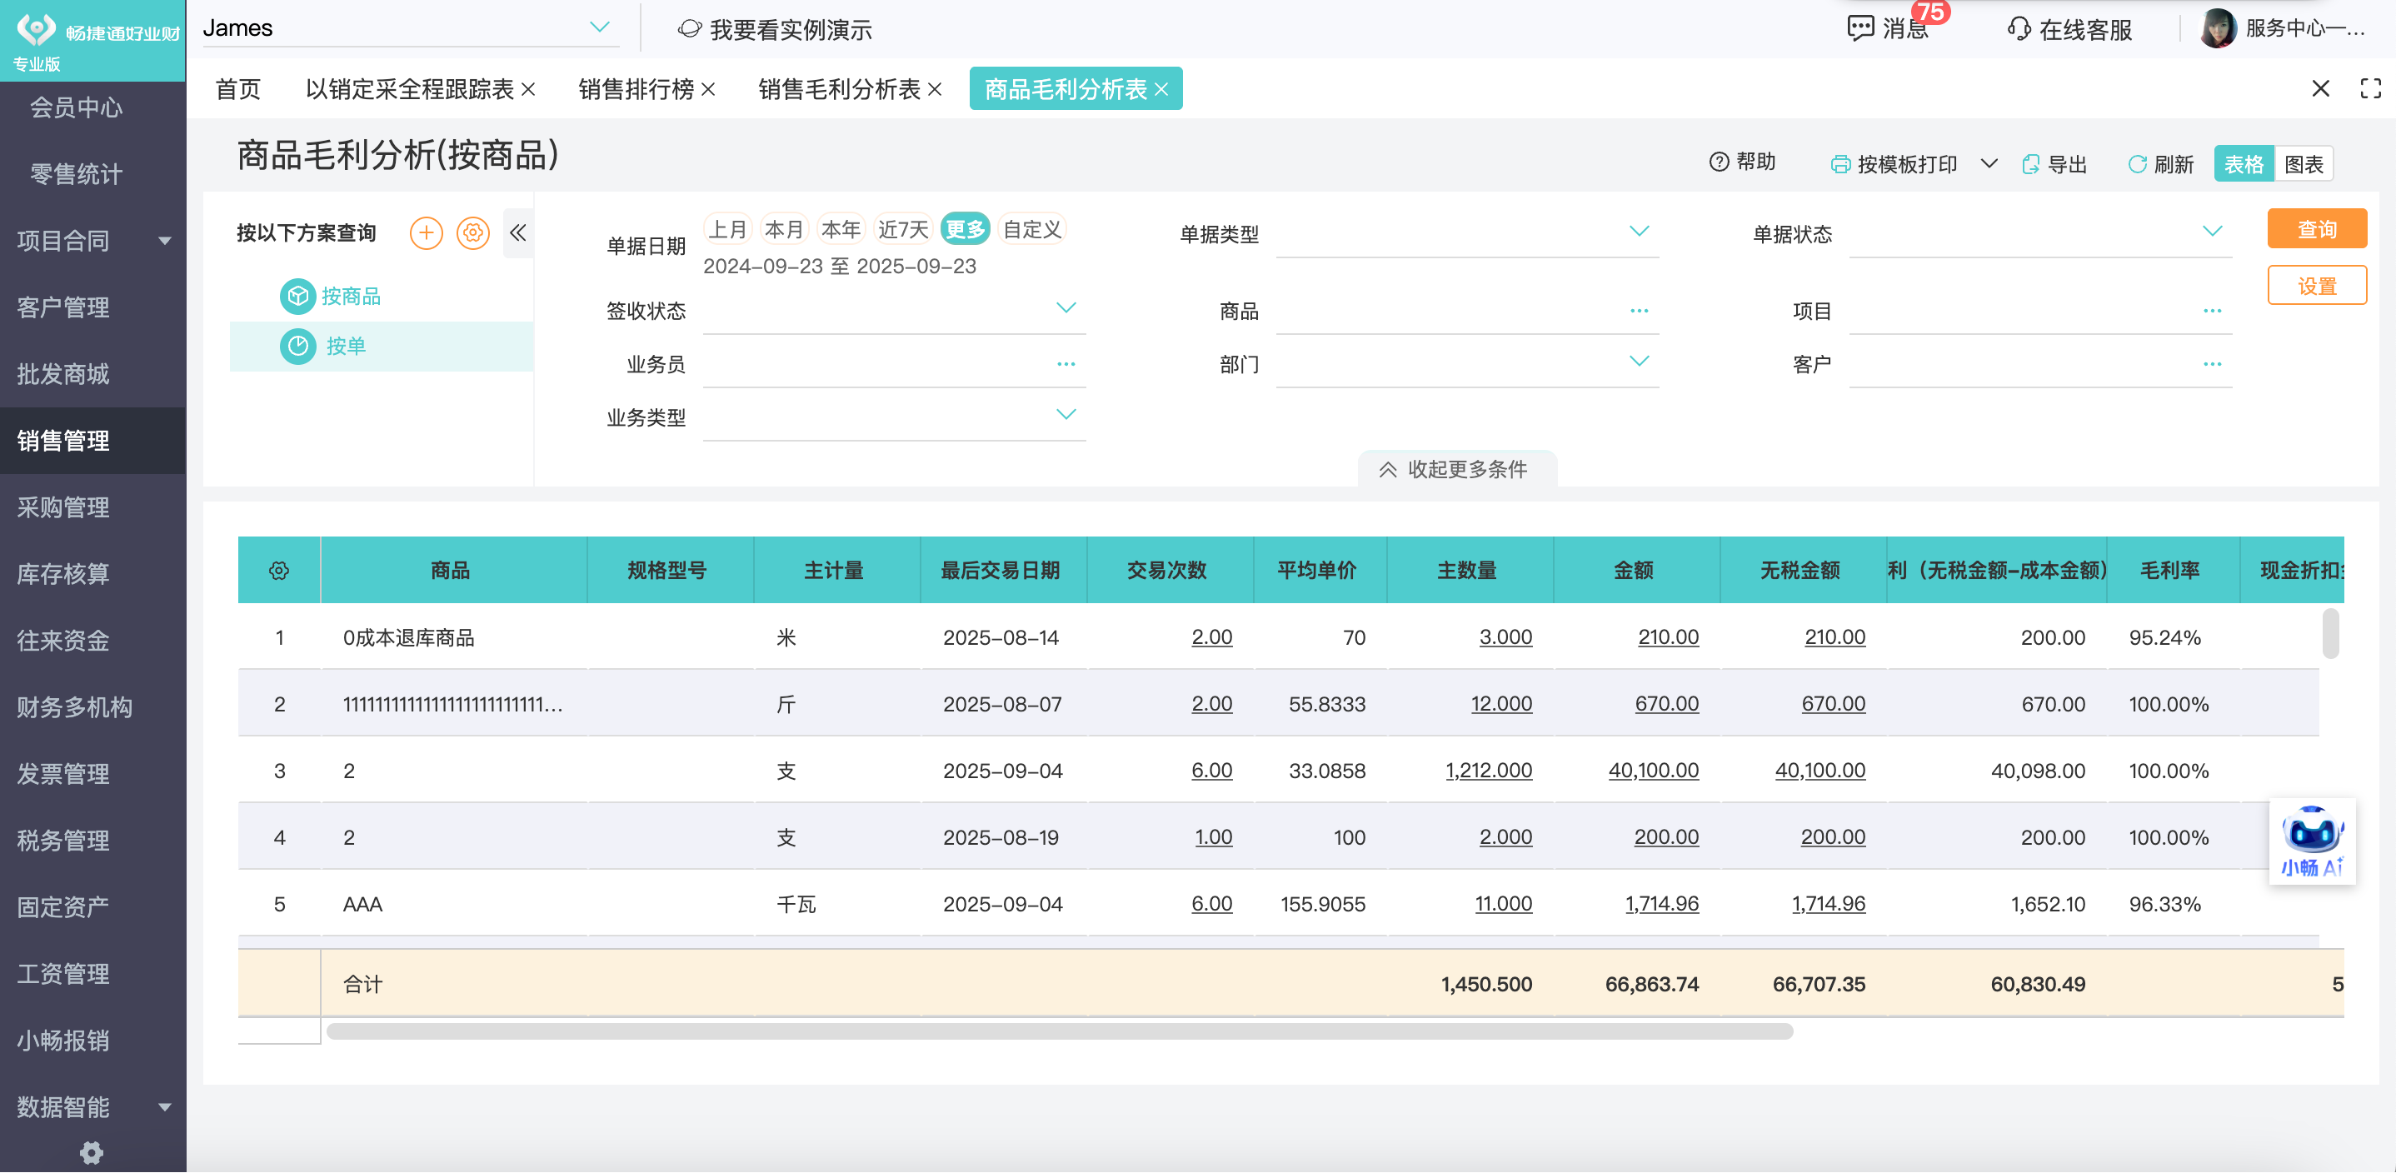Viewport: 2396px width, 1173px height.
Task: Open product picker ellipsis for 商品 field
Action: pyautogui.click(x=1639, y=311)
